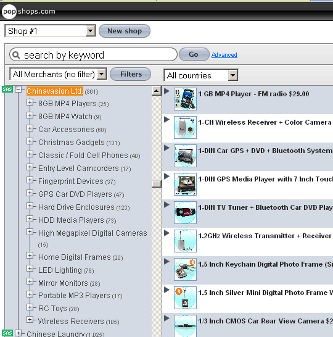Expand the HDD Media Players category
Screen dimensions: 333x337
(x=30, y=218)
